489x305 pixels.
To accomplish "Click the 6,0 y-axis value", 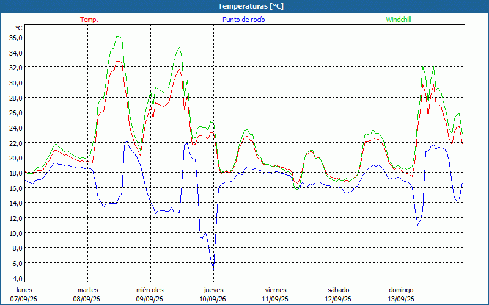I will (x=17, y=264).
